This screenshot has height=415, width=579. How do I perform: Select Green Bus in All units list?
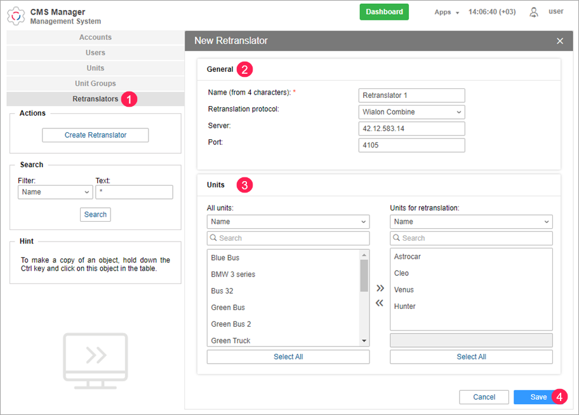[228, 308]
